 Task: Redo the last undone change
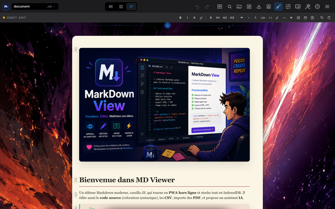click(x=207, y=6)
